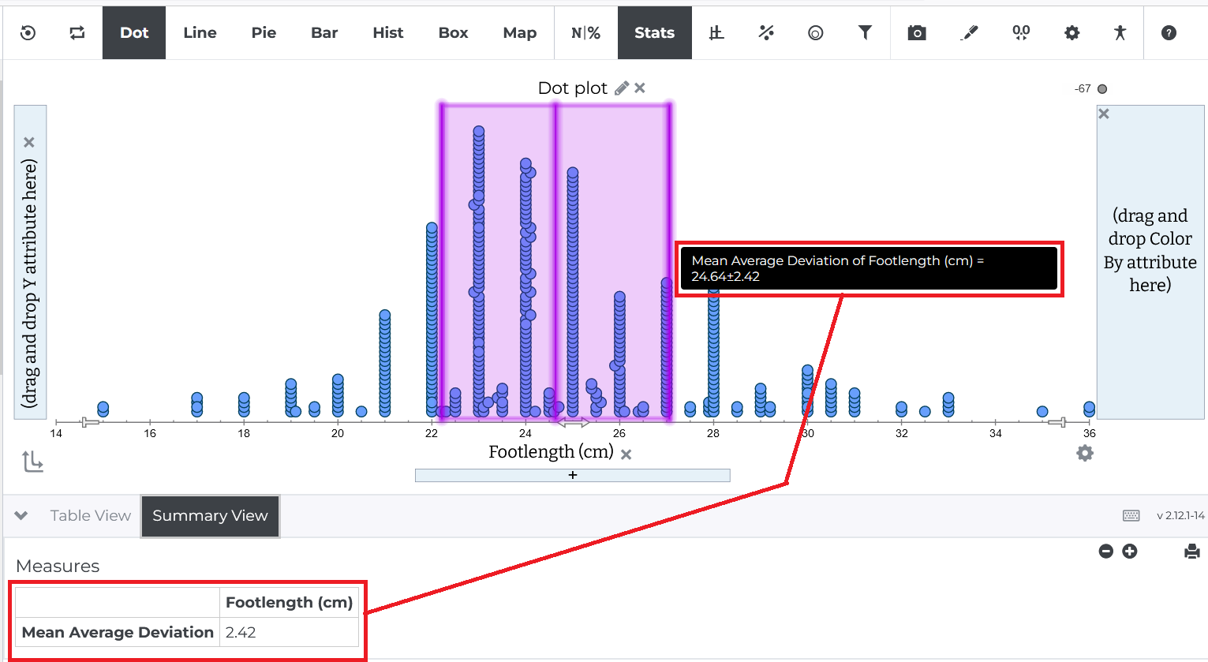Open the help question mark icon
Screen dimensions: 1208x662
pyautogui.click(x=1169, y=32)
